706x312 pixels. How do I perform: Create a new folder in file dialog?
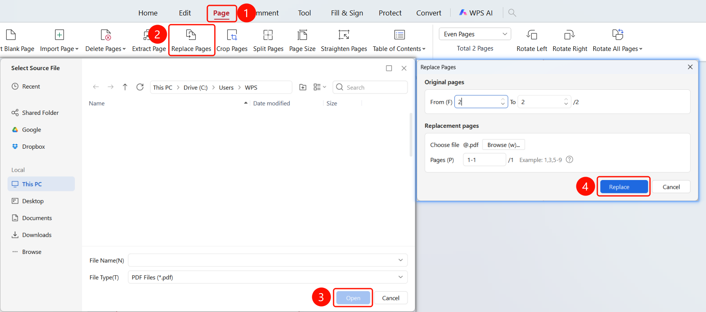tap(303, 87)
